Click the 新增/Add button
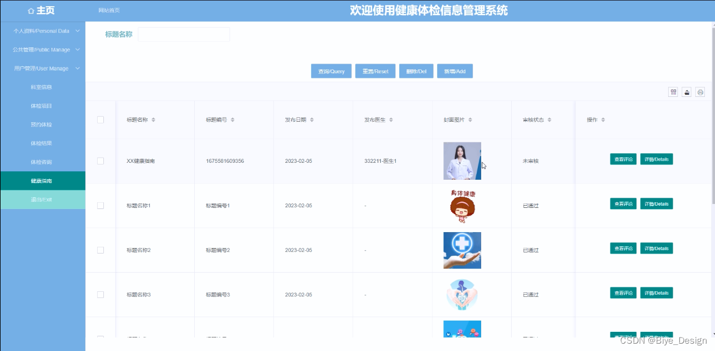 [x=455, y=71]
